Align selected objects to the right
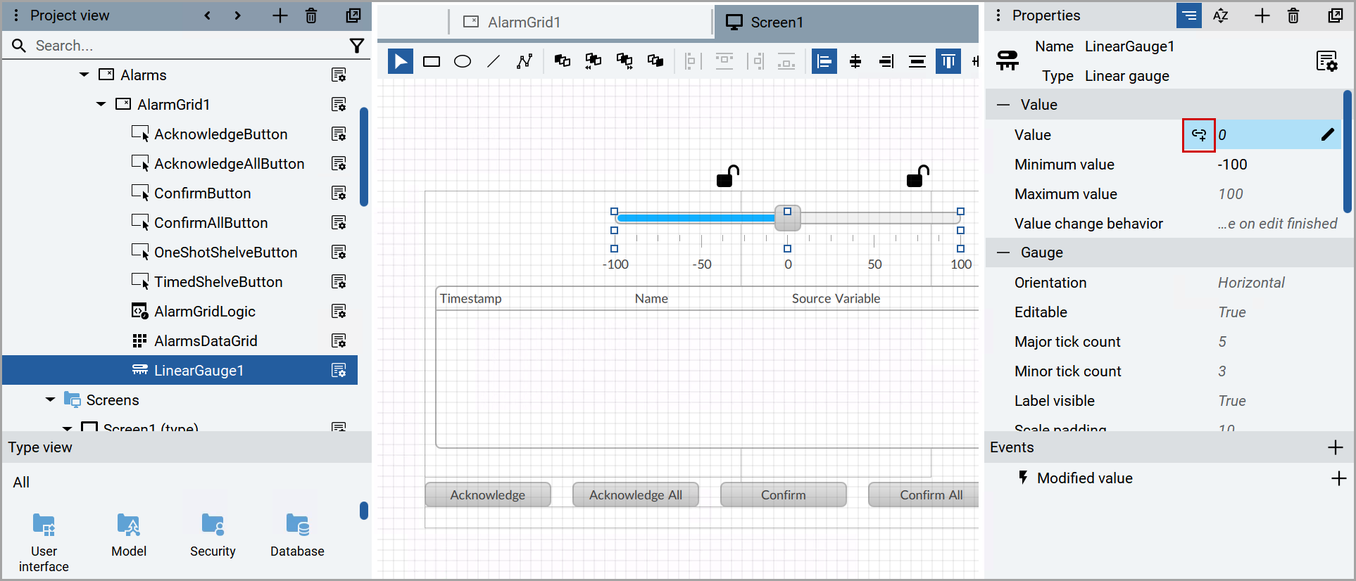Viewport: 1356px width, 581px height. [x=886, y=61]
